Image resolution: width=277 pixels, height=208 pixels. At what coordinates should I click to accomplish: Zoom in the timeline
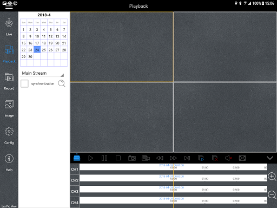click(272, 177)
